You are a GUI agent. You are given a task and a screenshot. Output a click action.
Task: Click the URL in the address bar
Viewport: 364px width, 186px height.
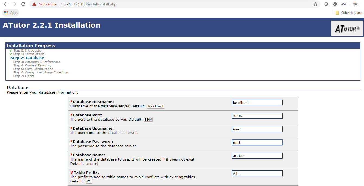pyautogui.click(x=89, y=4)
